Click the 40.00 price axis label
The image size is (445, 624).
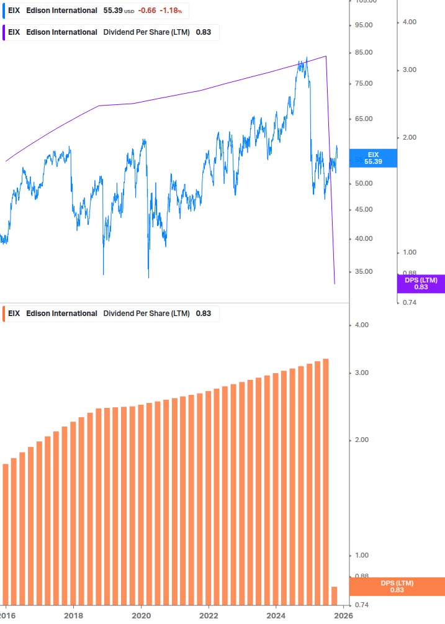click(364, 239)
